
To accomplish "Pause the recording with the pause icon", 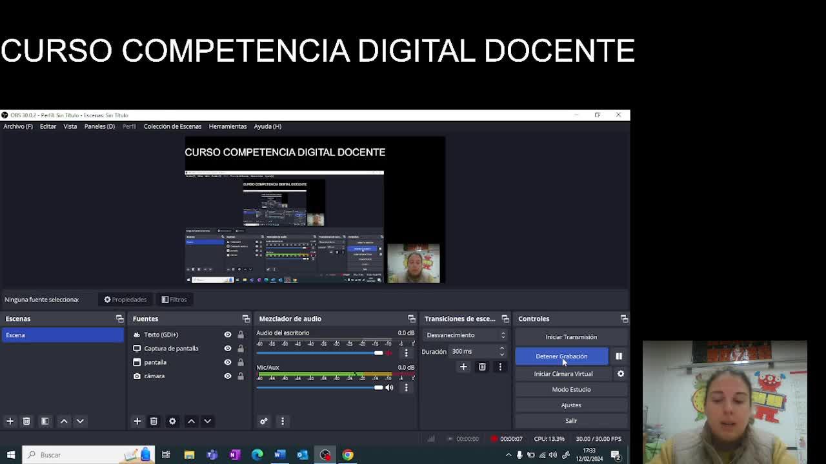I will [618, 356].
